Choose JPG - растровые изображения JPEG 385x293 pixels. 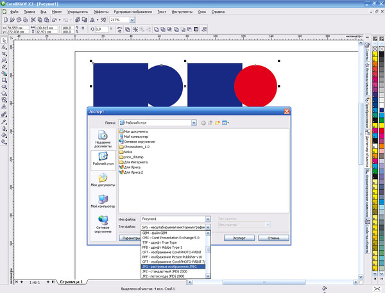[173, 267]
